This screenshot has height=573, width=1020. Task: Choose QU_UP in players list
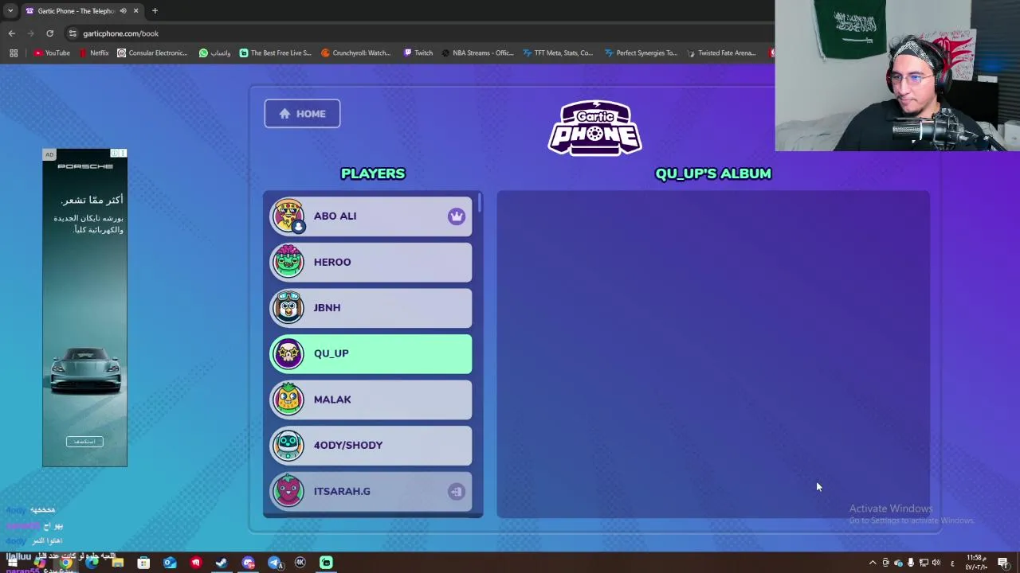[x=371, y=353]
